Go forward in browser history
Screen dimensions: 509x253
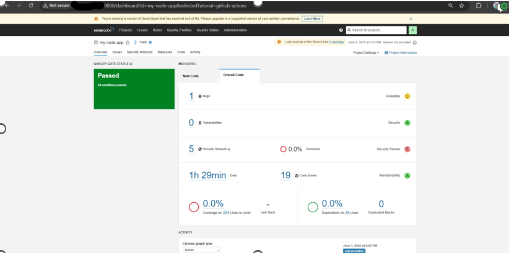19,6
